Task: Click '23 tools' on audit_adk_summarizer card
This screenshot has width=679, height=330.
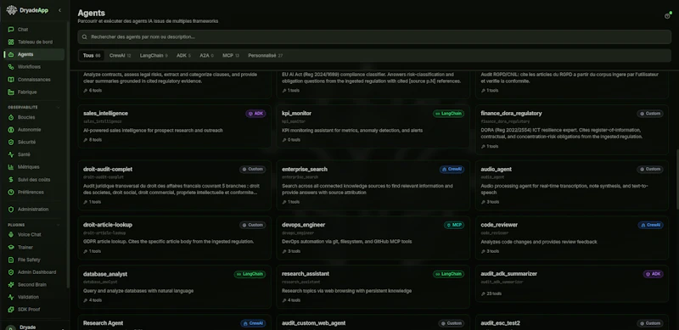Action: [x=491, y=294]
